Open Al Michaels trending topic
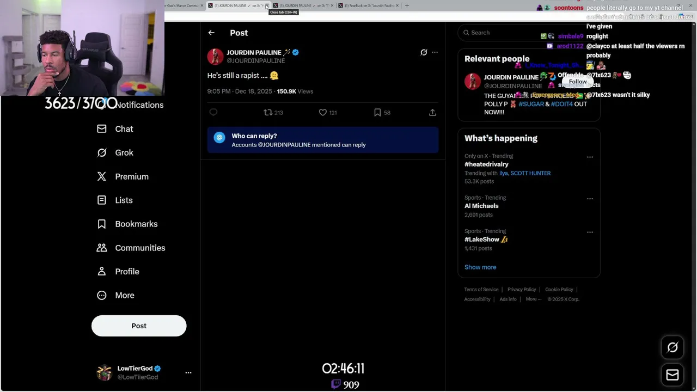 pos(481,206)
